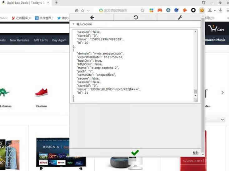Click the text area scrollbar down arrow
The height and width of the screenshot is (171, 229).
(195, 96)
